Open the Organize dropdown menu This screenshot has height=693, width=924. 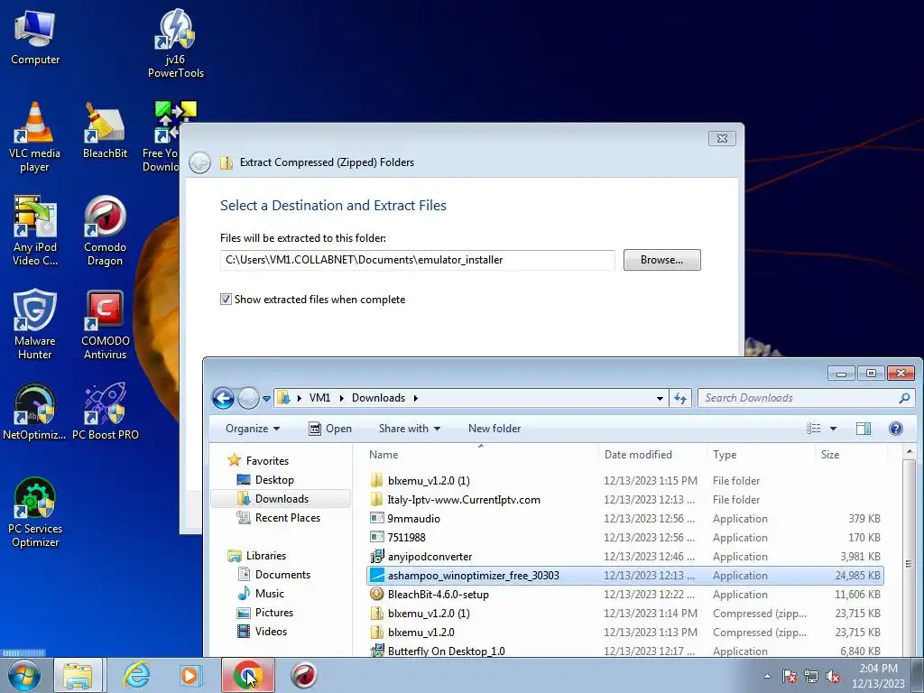click(x=253, y=429)
